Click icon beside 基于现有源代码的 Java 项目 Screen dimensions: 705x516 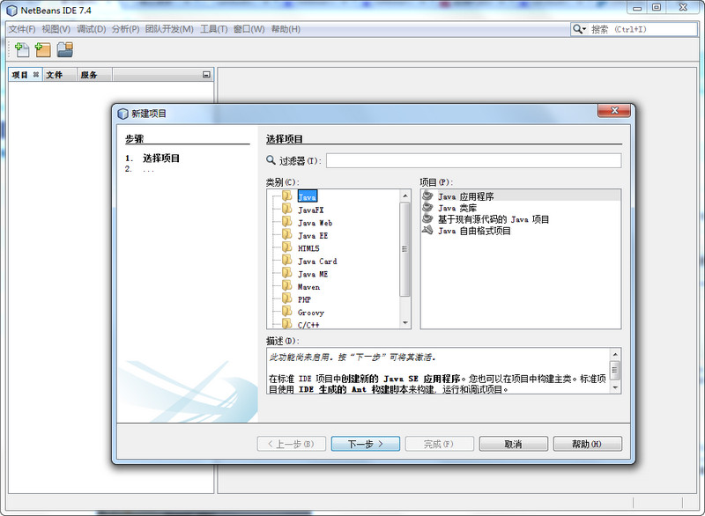point(427,218)
